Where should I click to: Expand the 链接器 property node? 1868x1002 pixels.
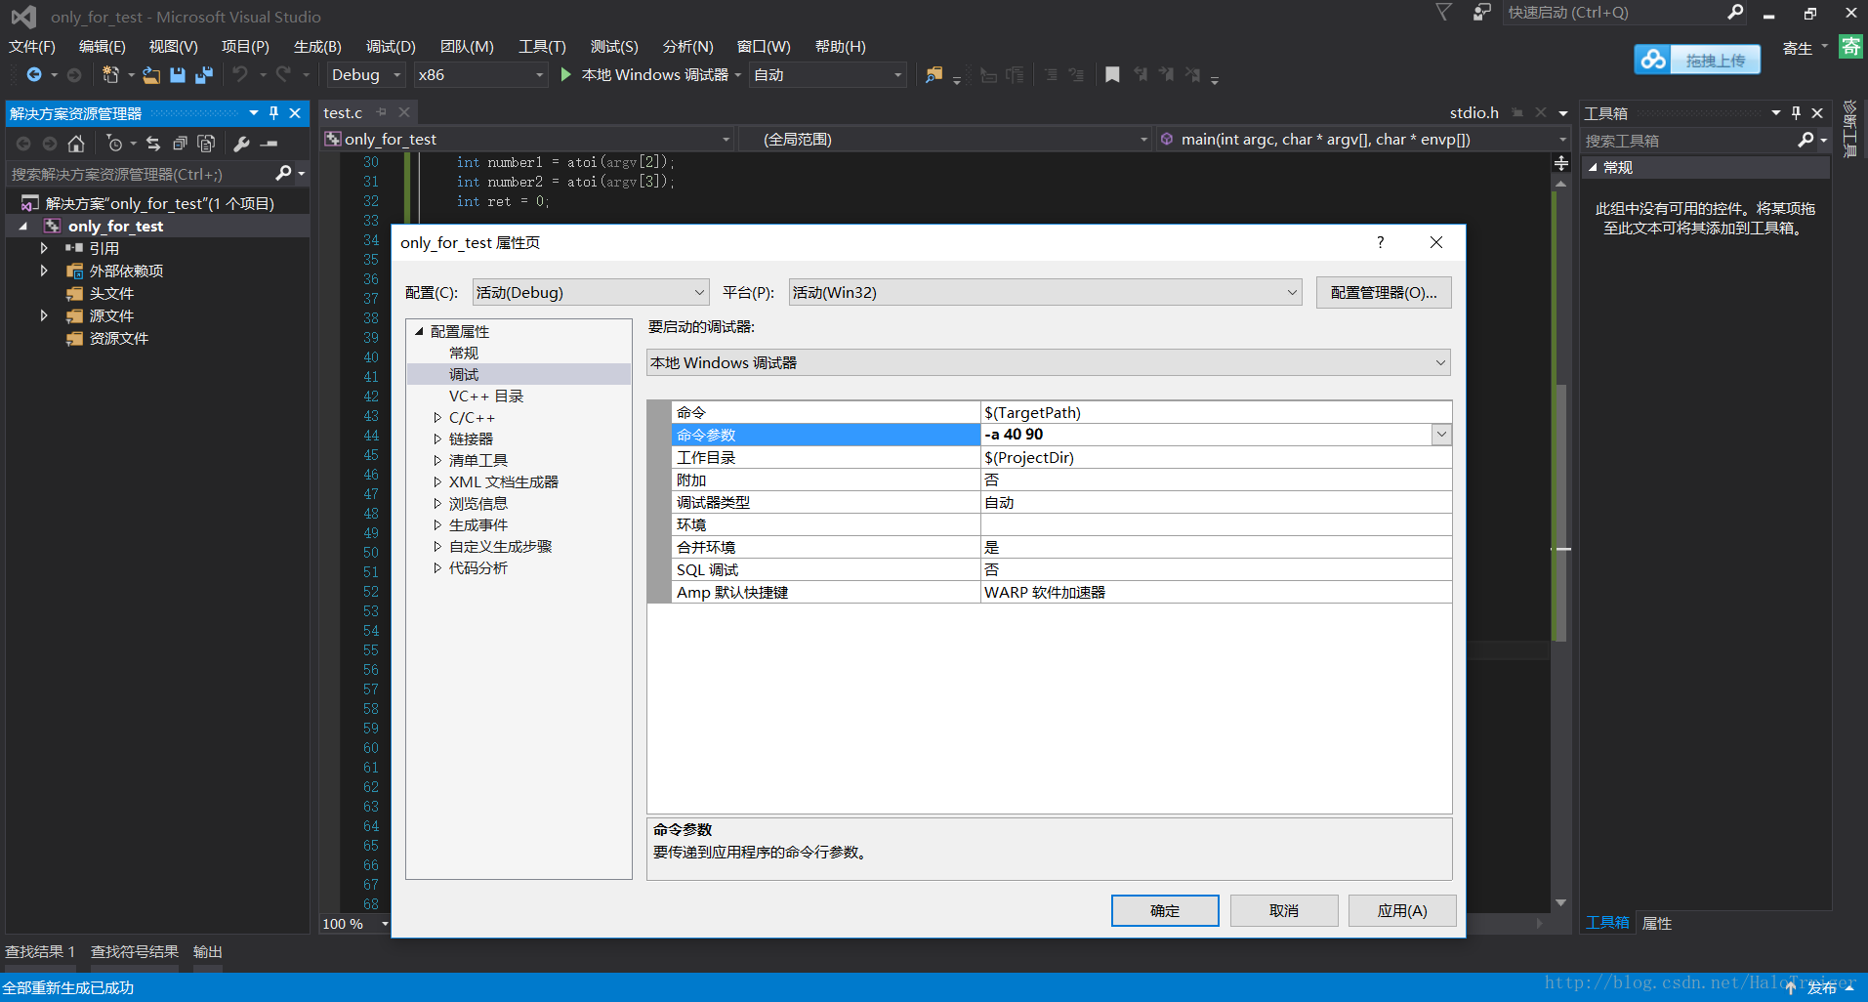437,439
